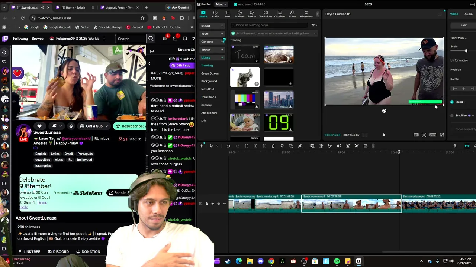The height and width of the screenshot is (267, 476).
Task: Click the microphone record voiceover icon
Action: point(454,146)
